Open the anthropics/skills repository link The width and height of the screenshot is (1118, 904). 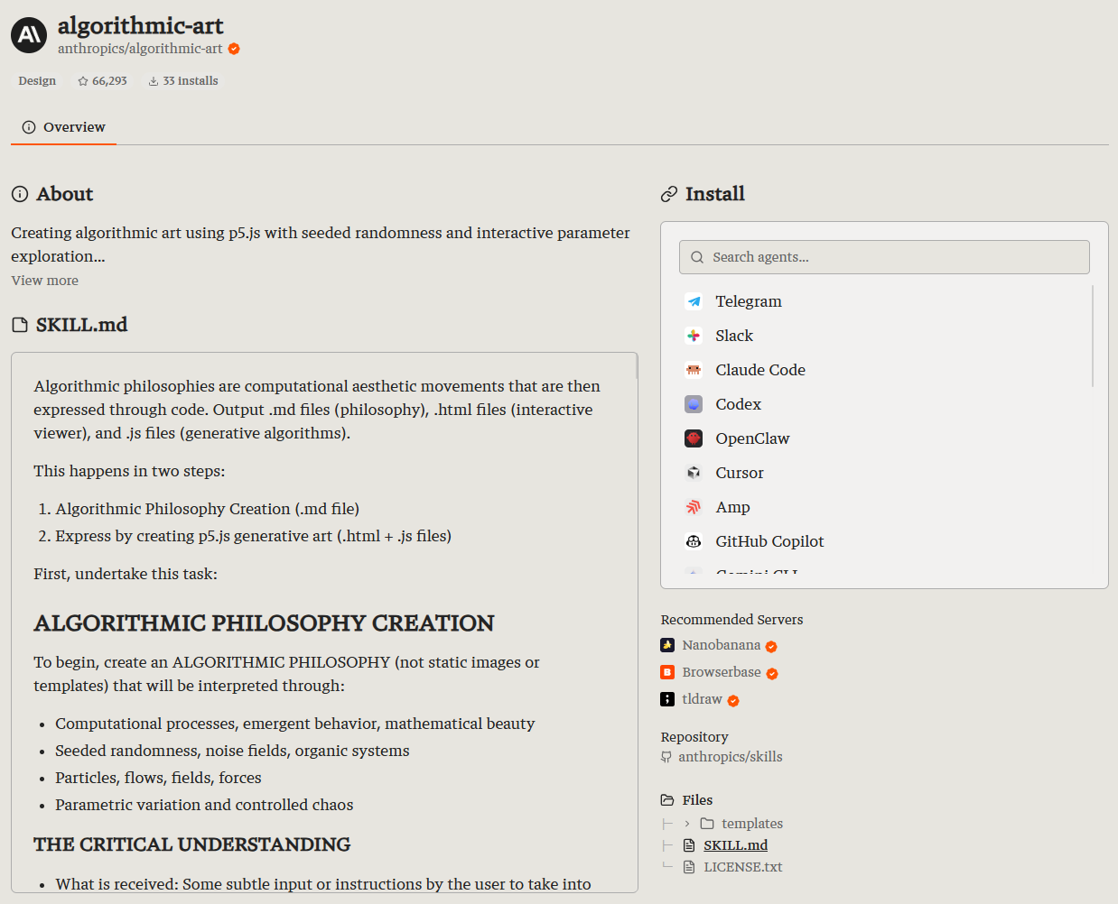click(730, 757)
